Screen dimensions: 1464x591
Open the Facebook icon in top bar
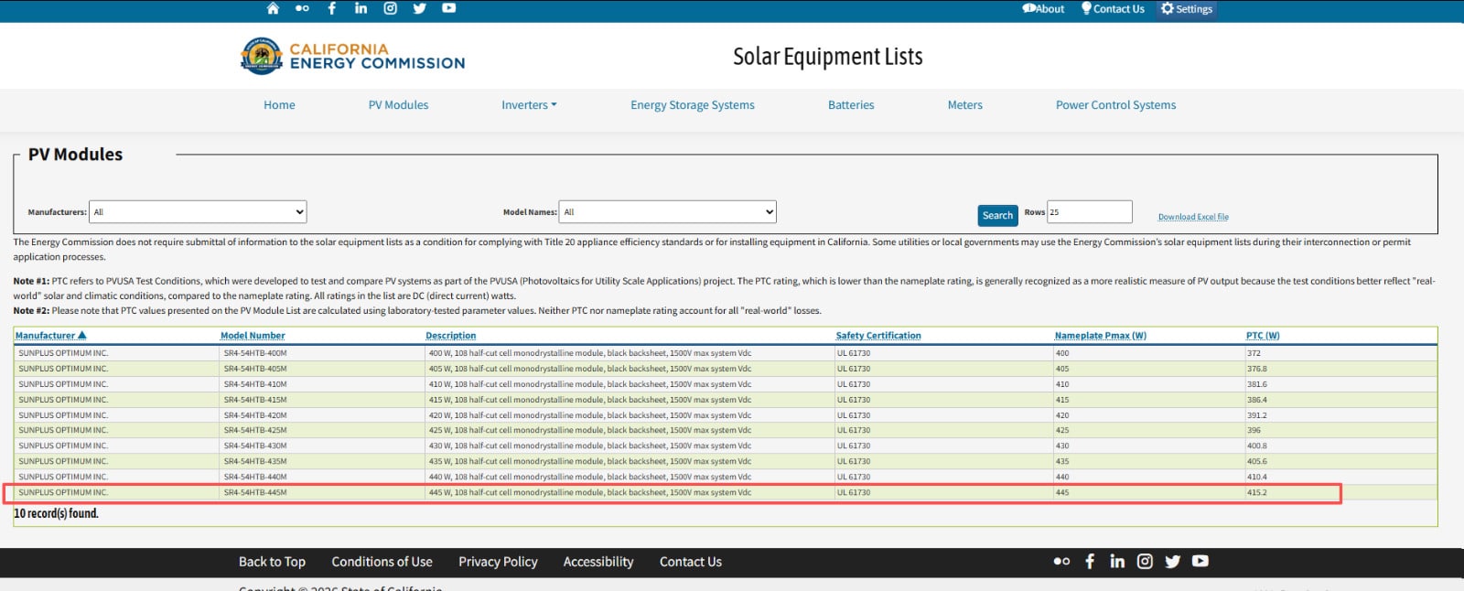(332, 8)
